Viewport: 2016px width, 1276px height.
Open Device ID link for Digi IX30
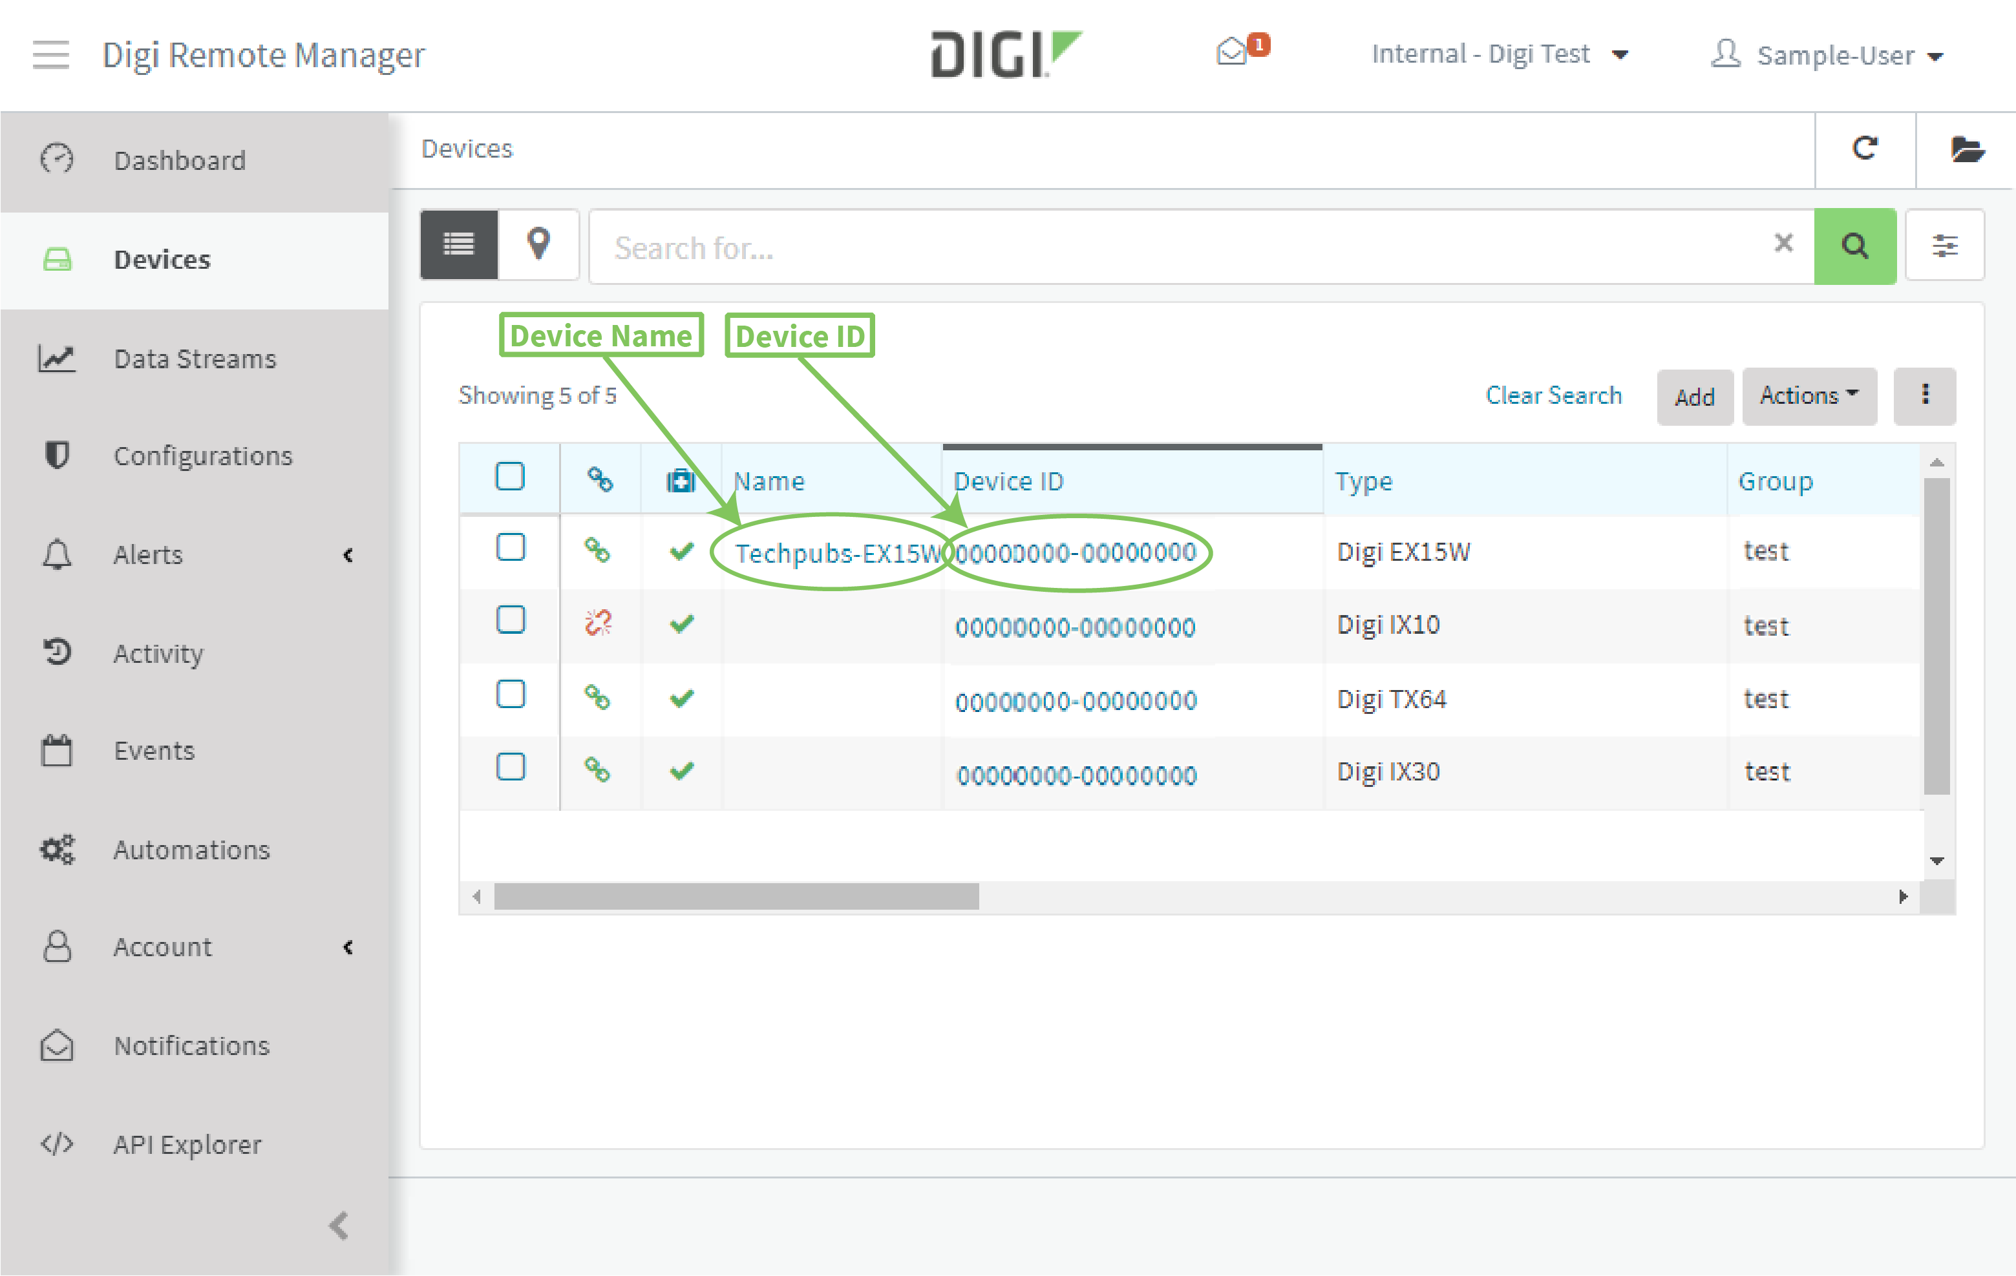pyautogui.click(x=1077, y=775)
